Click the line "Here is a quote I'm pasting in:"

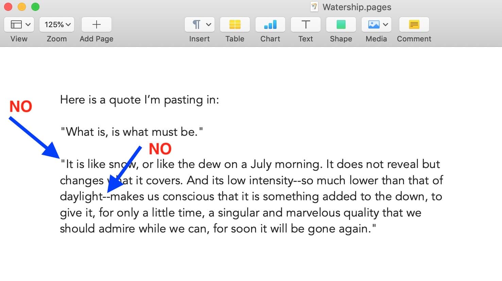click(139, 100)
